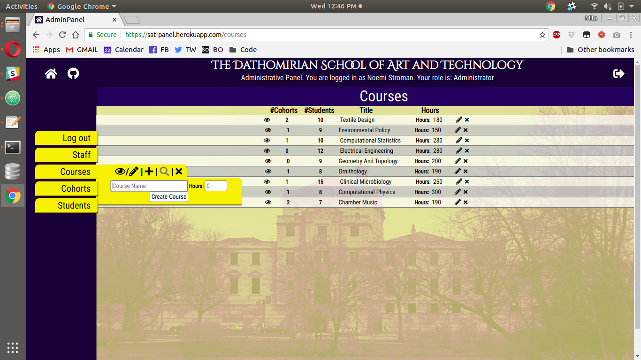The width and height of the screenshot is (641, 360).
Task: Click the Create Course button
Action: click(169, 197)
